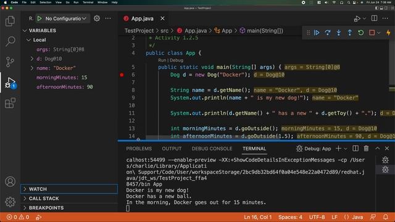Switch to the PROBLEMS tab
Viewport: 395px width, 222px height.
(x=139, y=149)
